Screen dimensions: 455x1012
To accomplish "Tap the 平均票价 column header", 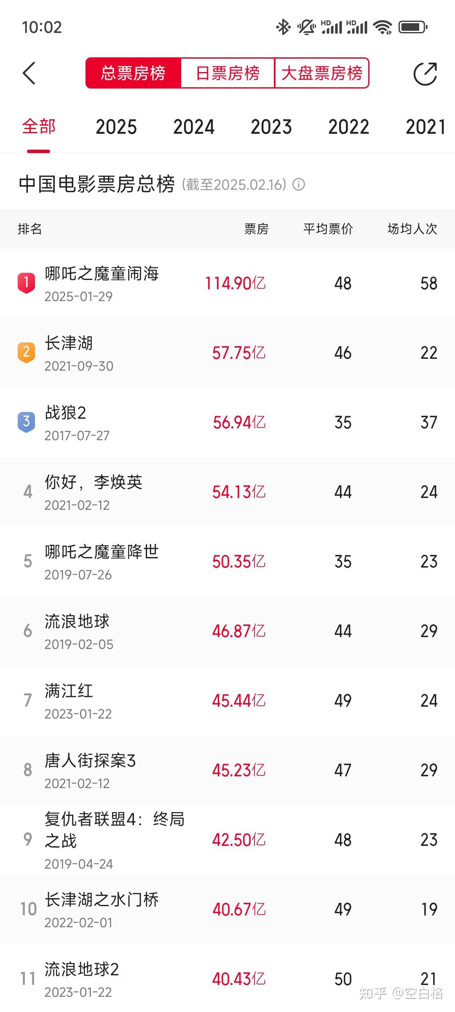I will tap(328, 229).
